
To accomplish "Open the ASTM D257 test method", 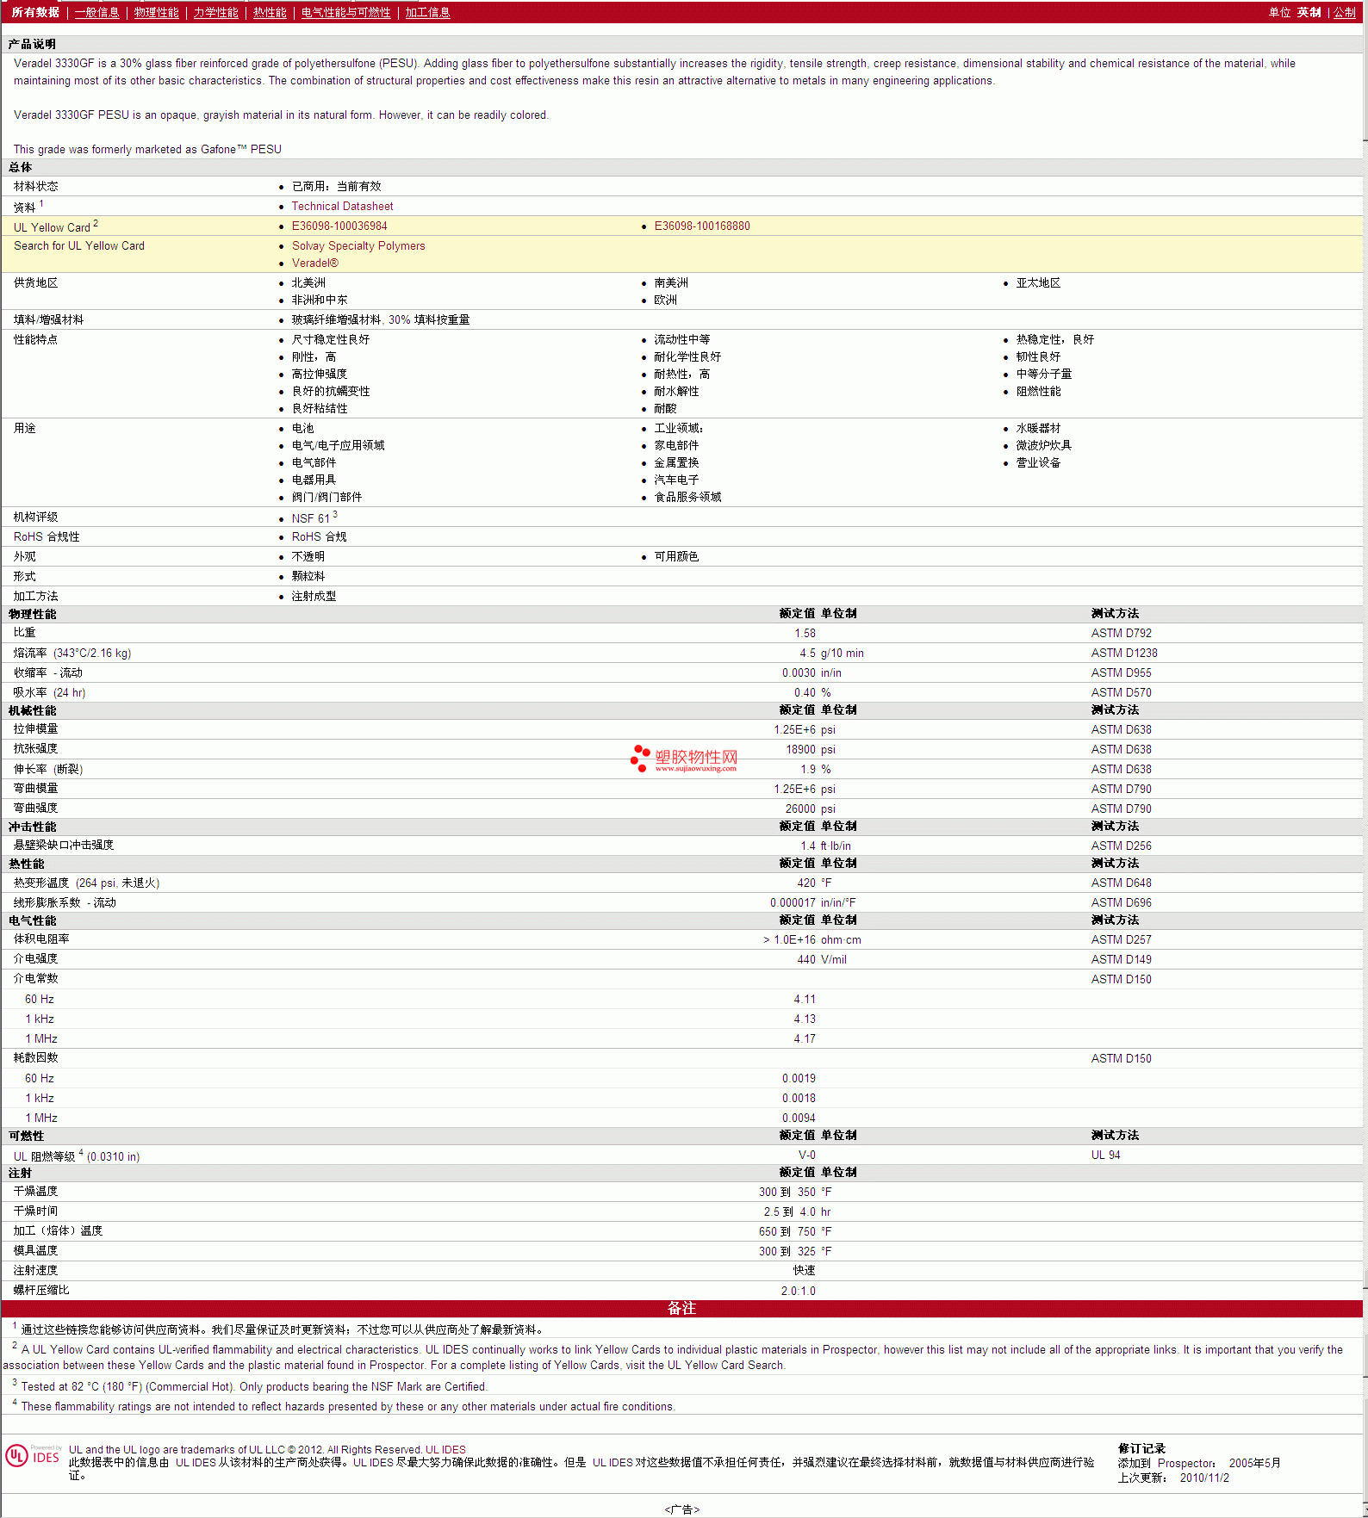I will click(1121, 940).
